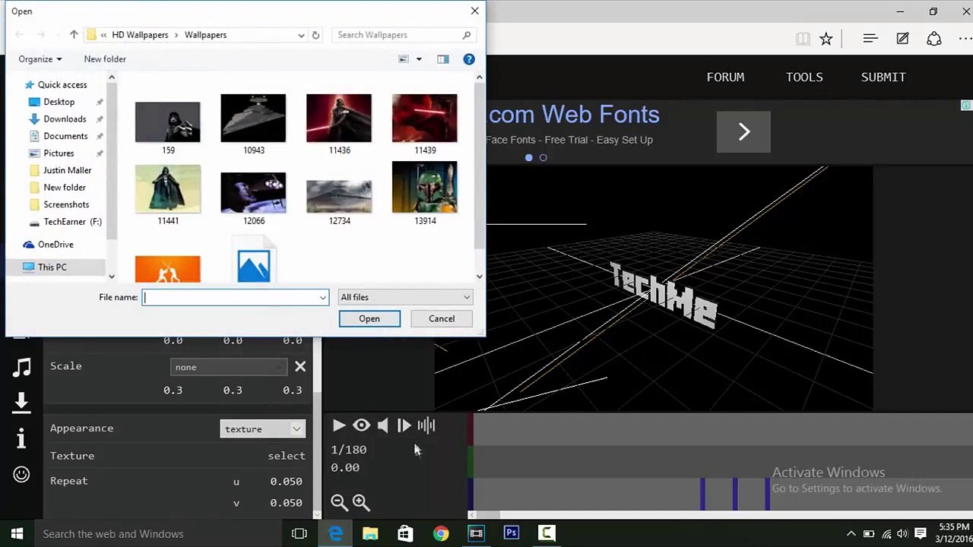Click the ad banner next arrow button

743,131
